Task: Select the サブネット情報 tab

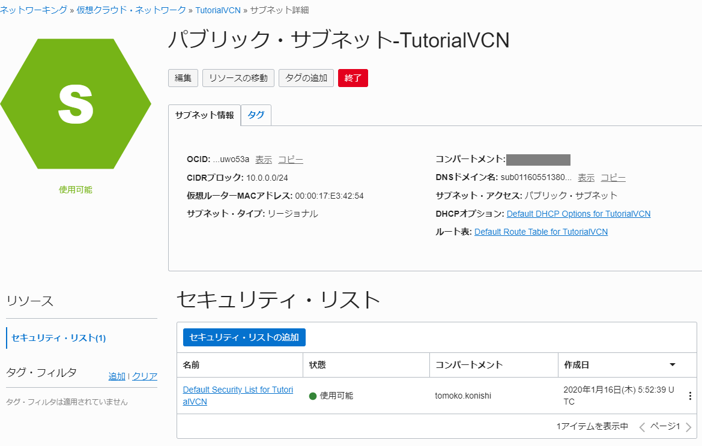Action: pos(204,115)
